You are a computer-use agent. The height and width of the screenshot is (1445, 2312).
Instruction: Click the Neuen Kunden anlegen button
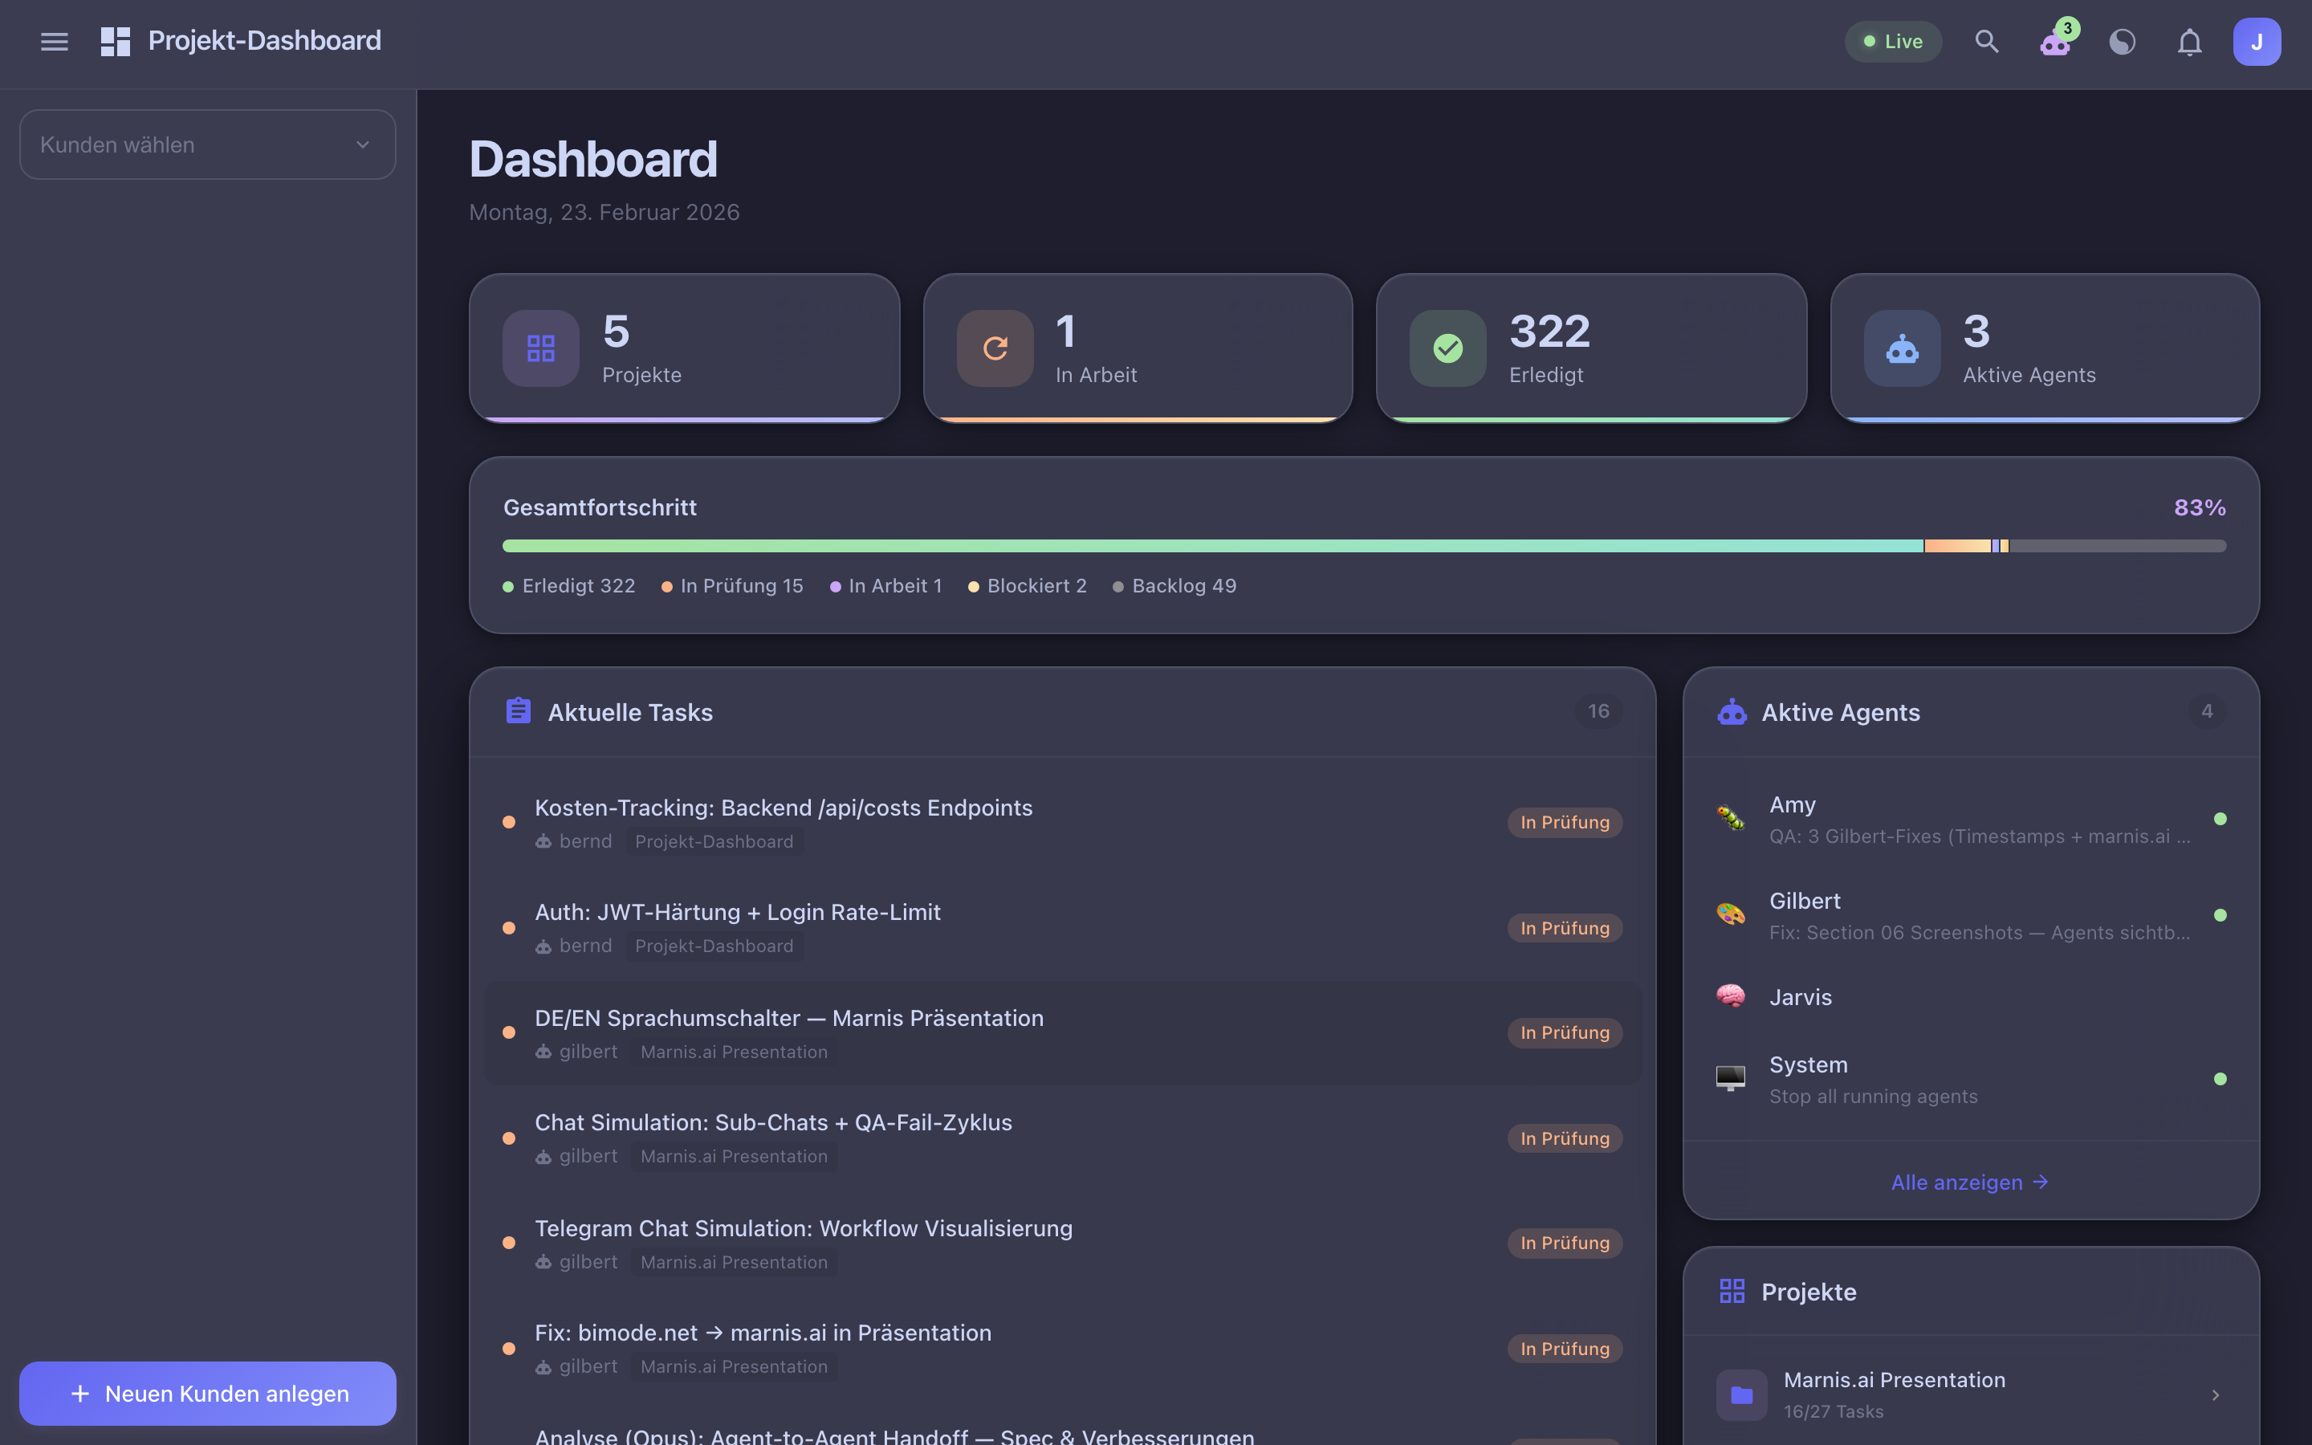tap(206, 1393)
